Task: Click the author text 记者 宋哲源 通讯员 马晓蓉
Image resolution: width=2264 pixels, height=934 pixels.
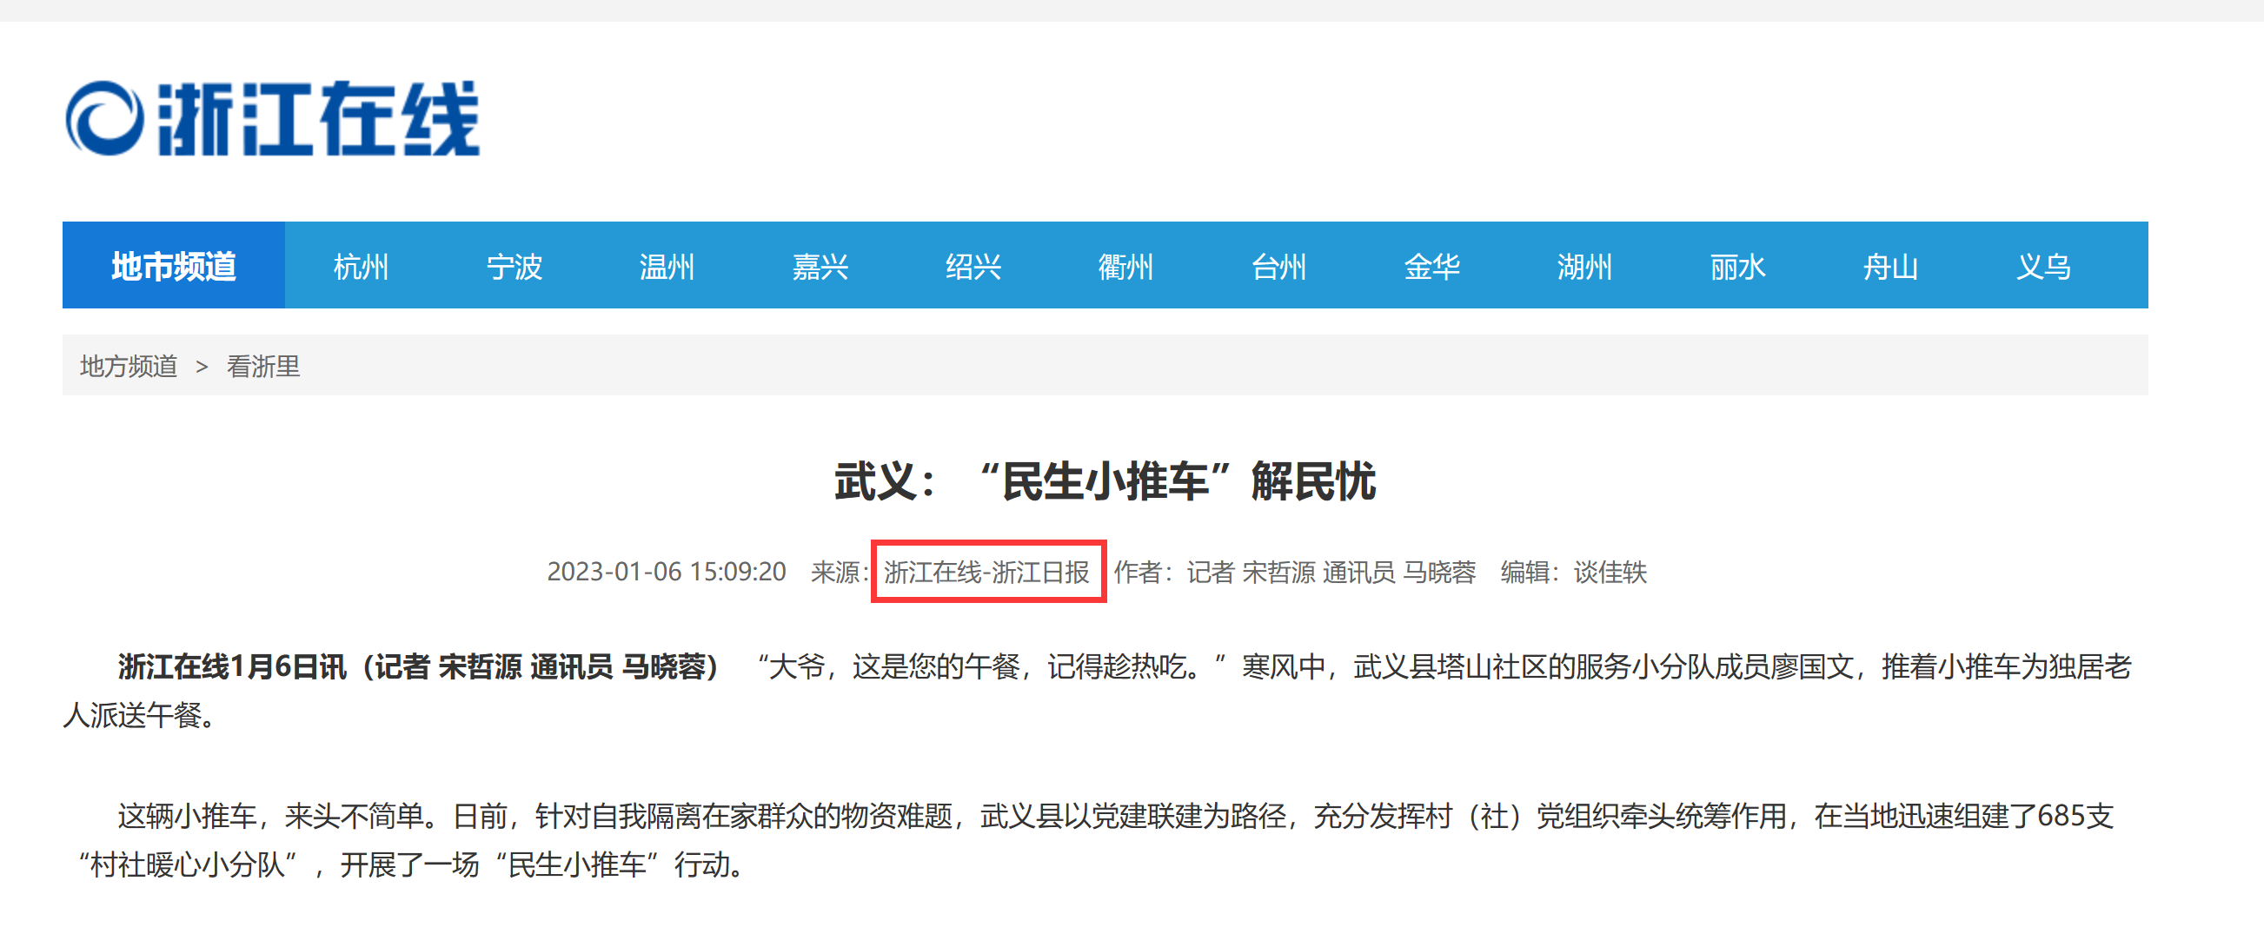Action: (x=1331, y=572)
